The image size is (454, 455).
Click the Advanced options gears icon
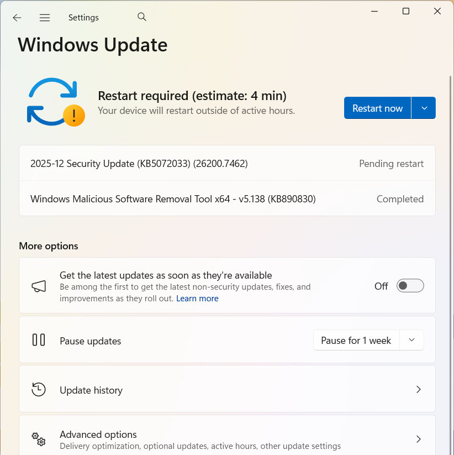tap(39, 439)
